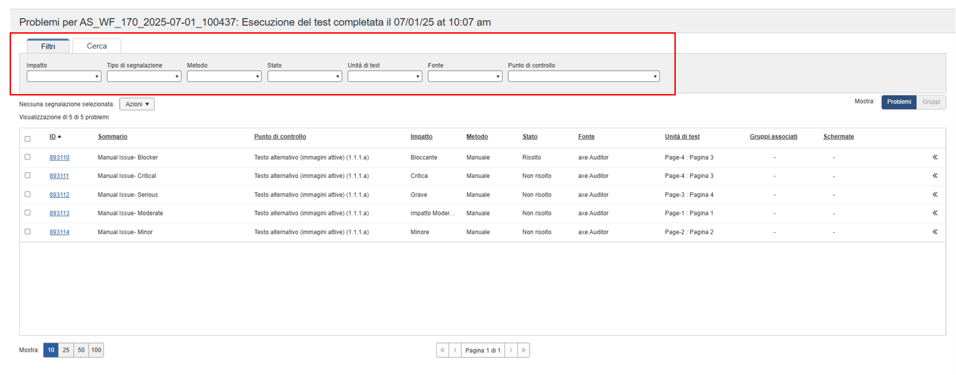Open the Punto di controllo filter dropdown
This screenshot has width=956, height=375.
click(583, 76)
